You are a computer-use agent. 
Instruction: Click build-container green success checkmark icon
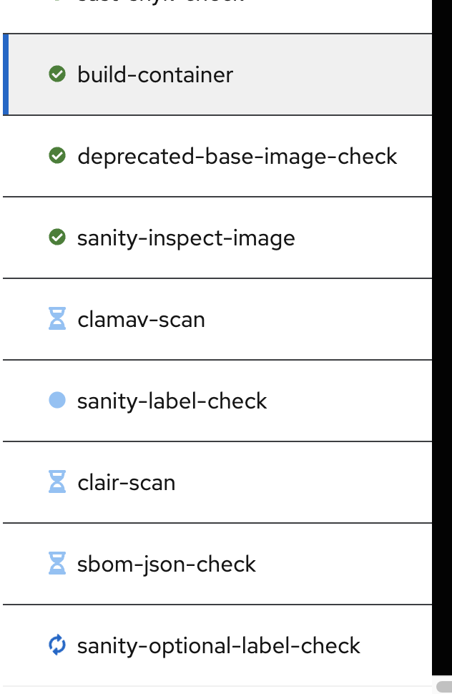coord(57,74)
